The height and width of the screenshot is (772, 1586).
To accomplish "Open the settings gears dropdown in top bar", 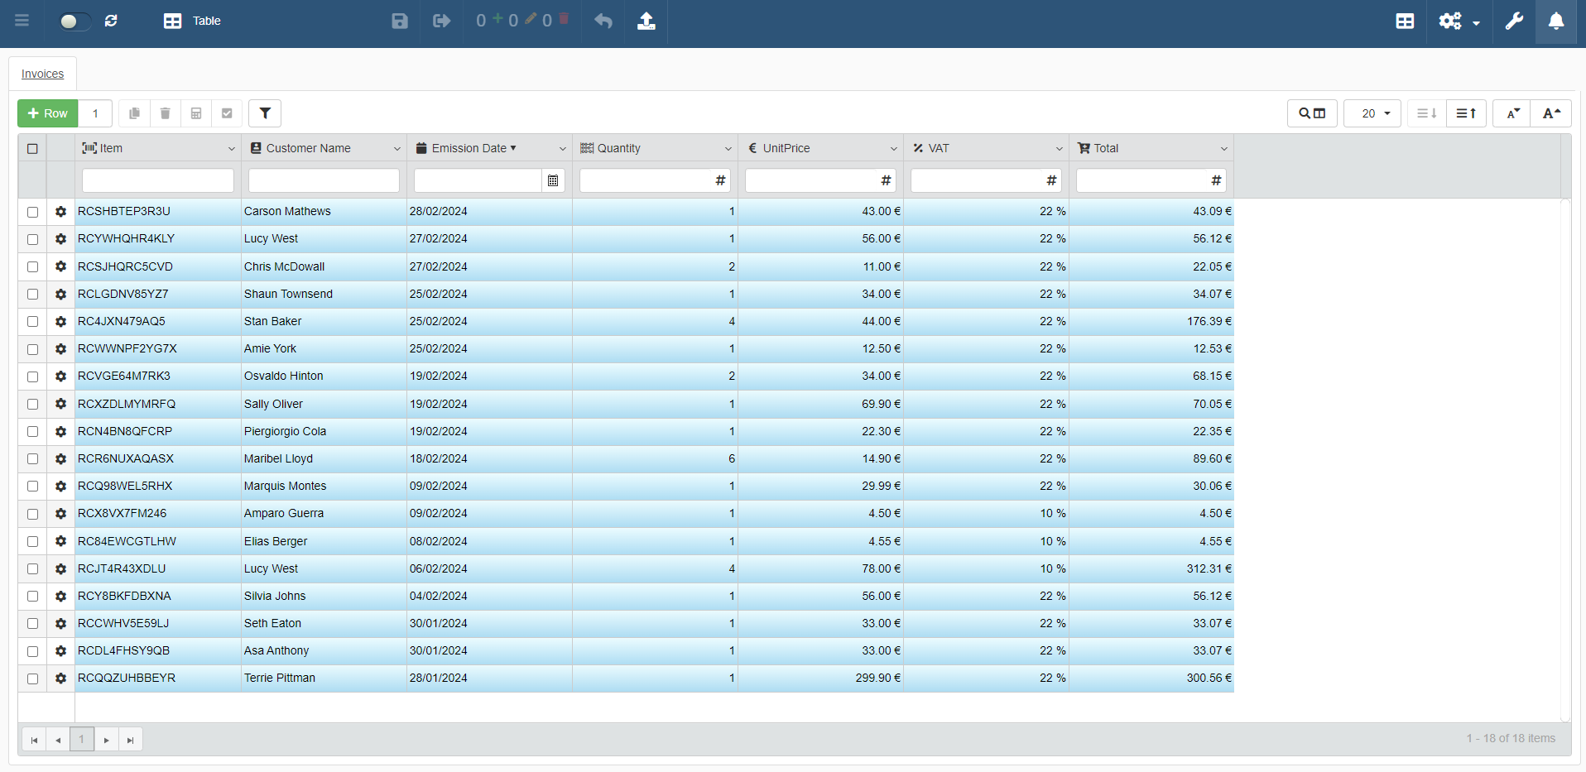I will point(1458,22).
